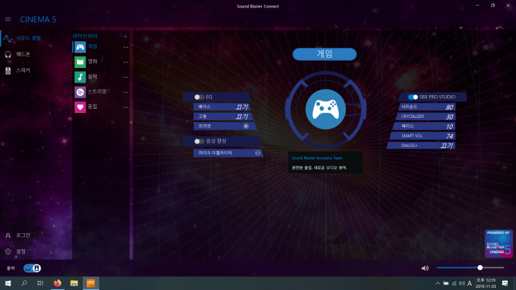The width and height of the screenshot is (516, 290).
Task: Open Task View on the taskbar
Action: point(40,283)
